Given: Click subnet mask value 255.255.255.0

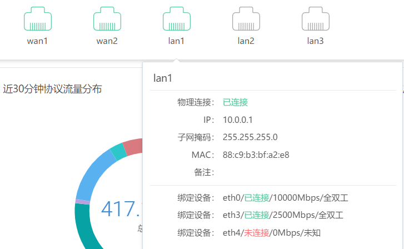Looking at the screenshot, I should point(250,137).
